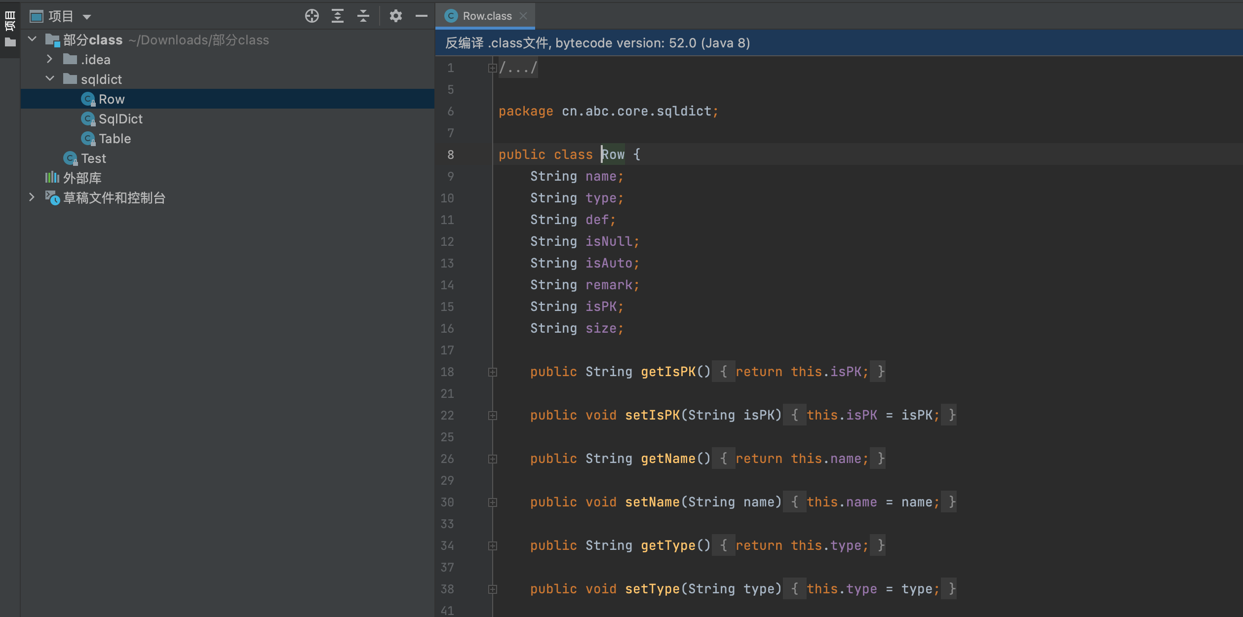Unfold the collapsed comment block on line 1
The image size is (1243, 617).
(x=492, y=68)
